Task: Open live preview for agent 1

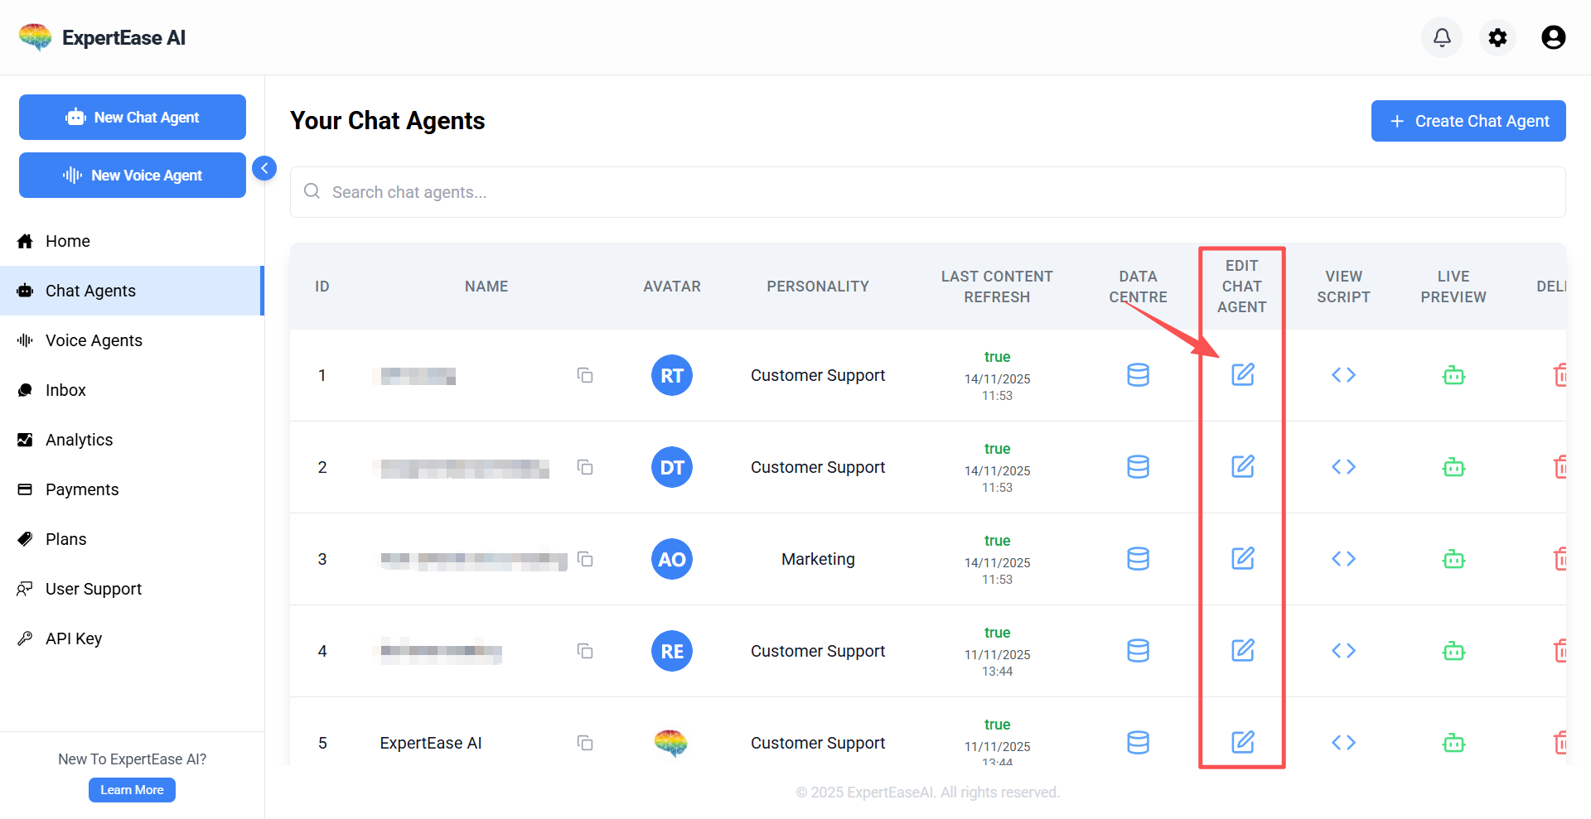Action: click(x=1453, y=375)
